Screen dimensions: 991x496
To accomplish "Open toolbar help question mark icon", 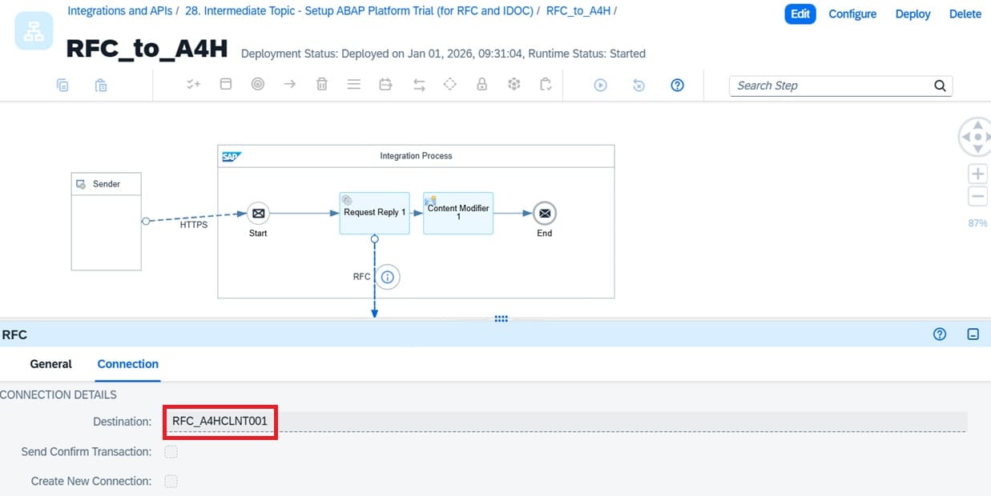I will (x=677, y=86).
